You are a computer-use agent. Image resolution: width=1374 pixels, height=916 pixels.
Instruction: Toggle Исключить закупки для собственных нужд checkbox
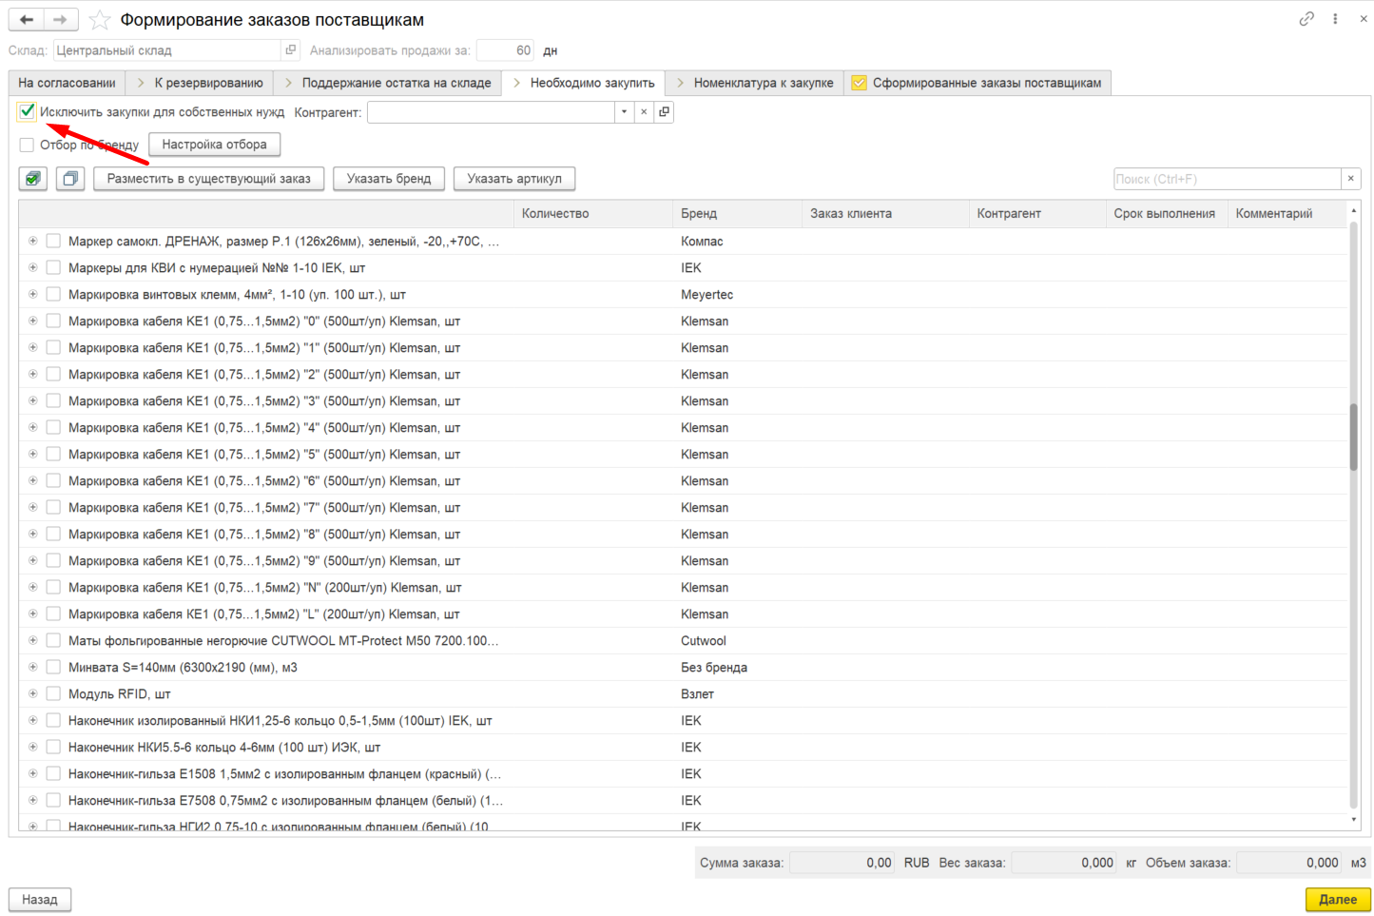(27, 112)
